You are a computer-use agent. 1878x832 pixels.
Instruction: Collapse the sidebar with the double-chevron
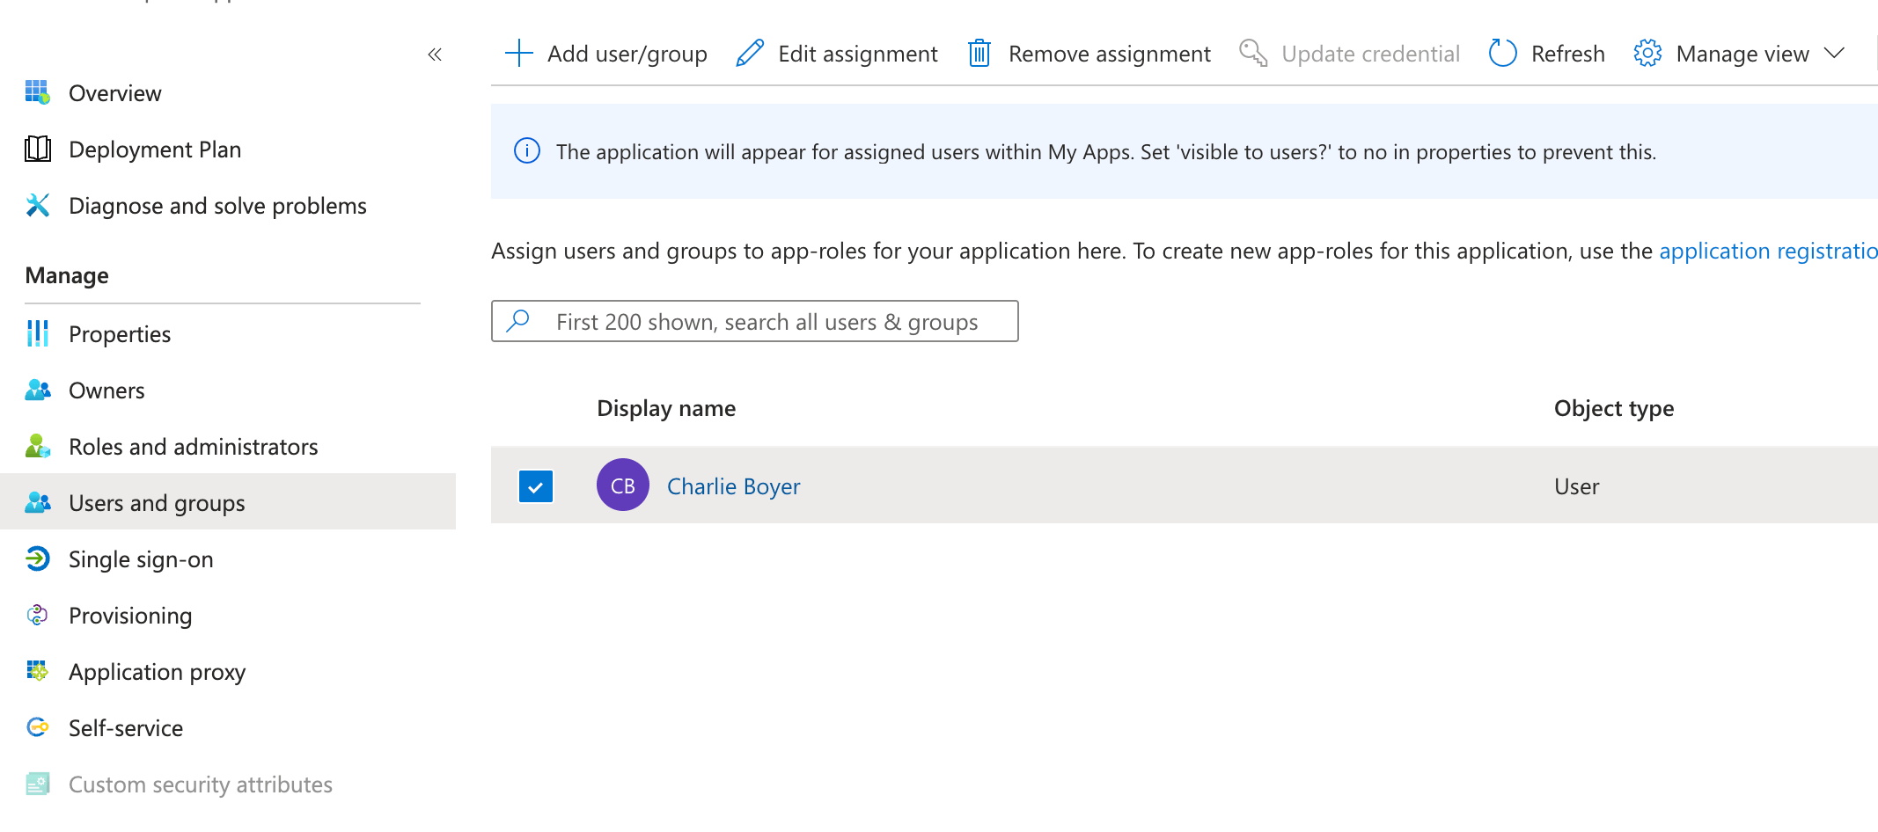point(434,54)
